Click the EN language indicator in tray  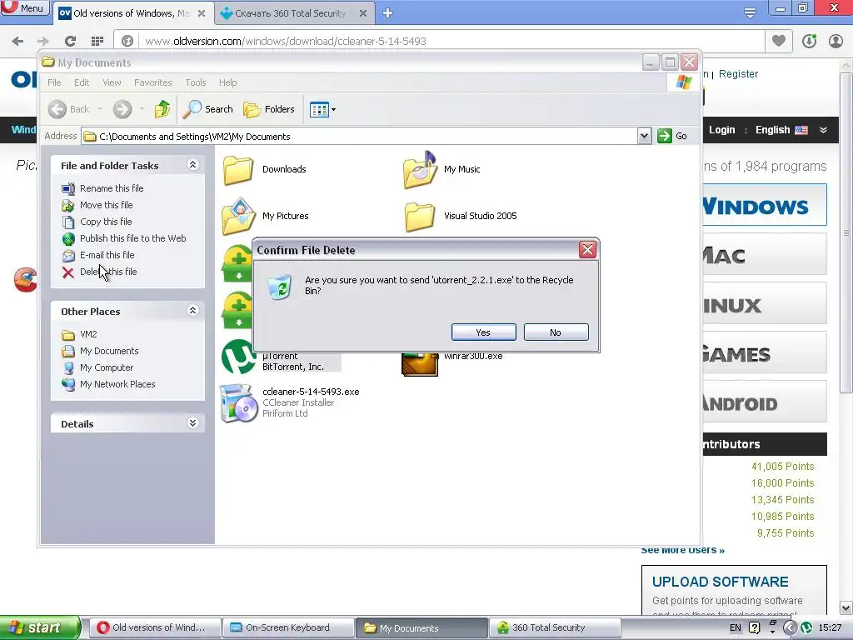(735, 627)
